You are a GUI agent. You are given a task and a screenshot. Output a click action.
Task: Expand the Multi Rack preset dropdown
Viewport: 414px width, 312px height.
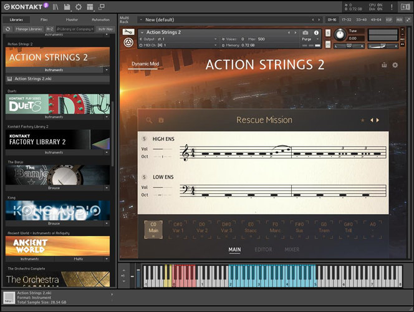click(x=141, y=19)
